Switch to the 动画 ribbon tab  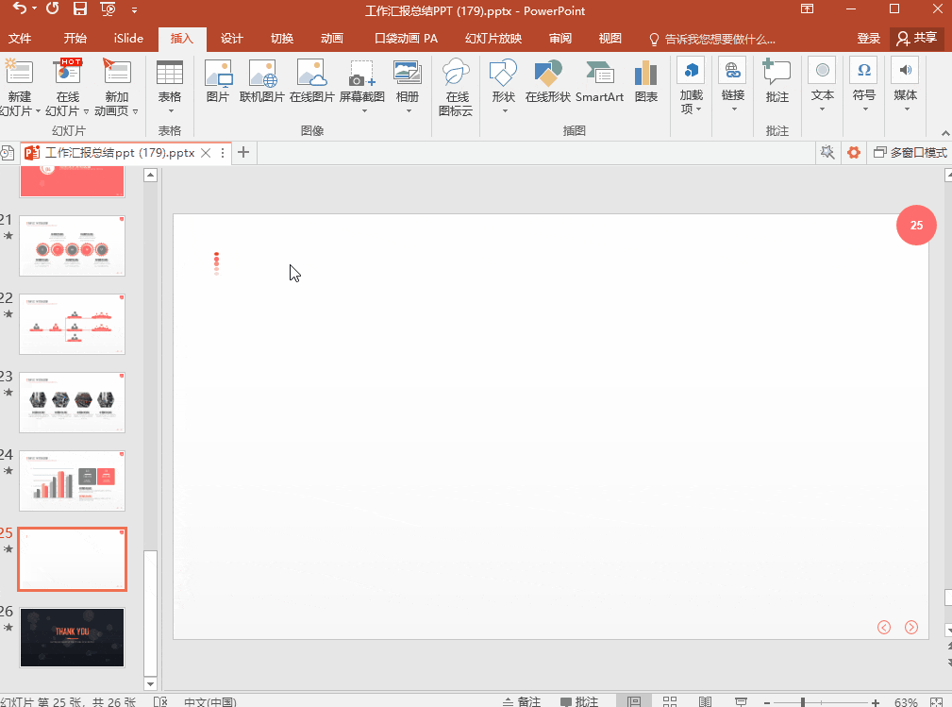[332, 39]
